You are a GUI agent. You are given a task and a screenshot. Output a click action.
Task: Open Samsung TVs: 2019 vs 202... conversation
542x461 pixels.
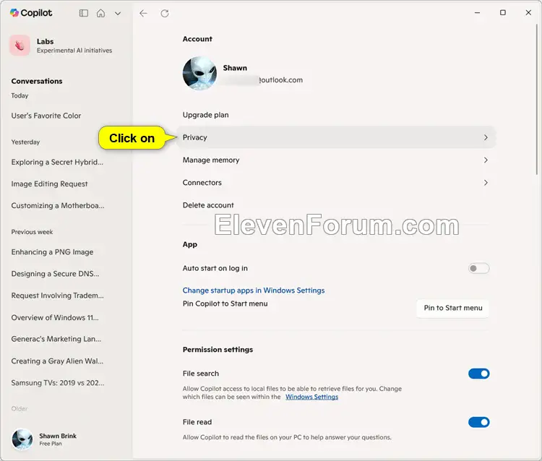57,383
